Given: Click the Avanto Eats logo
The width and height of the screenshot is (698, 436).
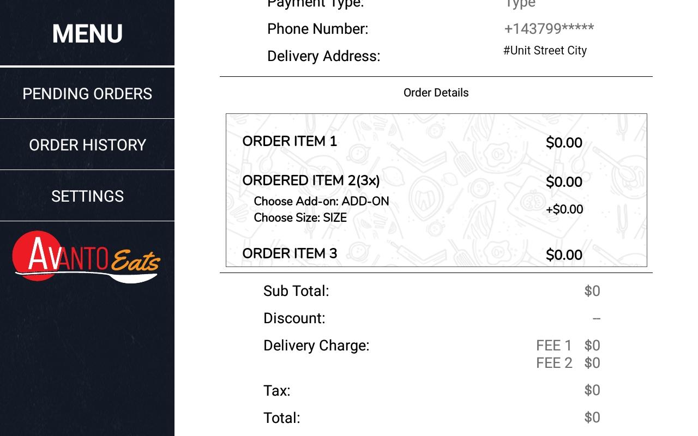Looking at the screenshot, I should click(86, 257).
